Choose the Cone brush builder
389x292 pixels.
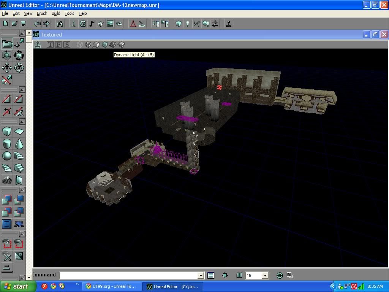pyautogui.click(x=19, y=143)
